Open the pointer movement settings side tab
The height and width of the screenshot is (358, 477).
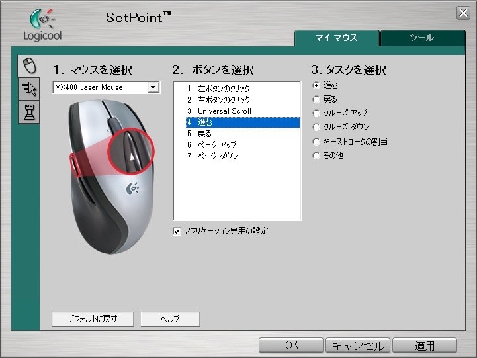point(29,89)
